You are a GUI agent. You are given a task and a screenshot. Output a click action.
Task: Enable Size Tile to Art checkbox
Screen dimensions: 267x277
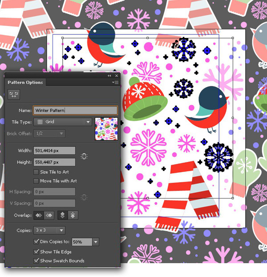pos(36,172)
